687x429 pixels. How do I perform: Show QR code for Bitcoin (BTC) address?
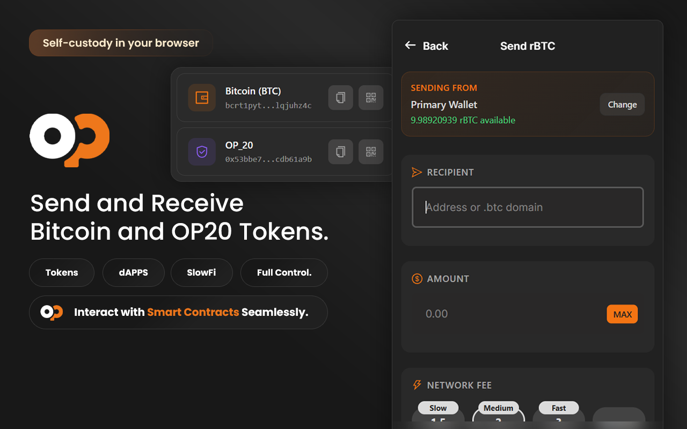371,98
